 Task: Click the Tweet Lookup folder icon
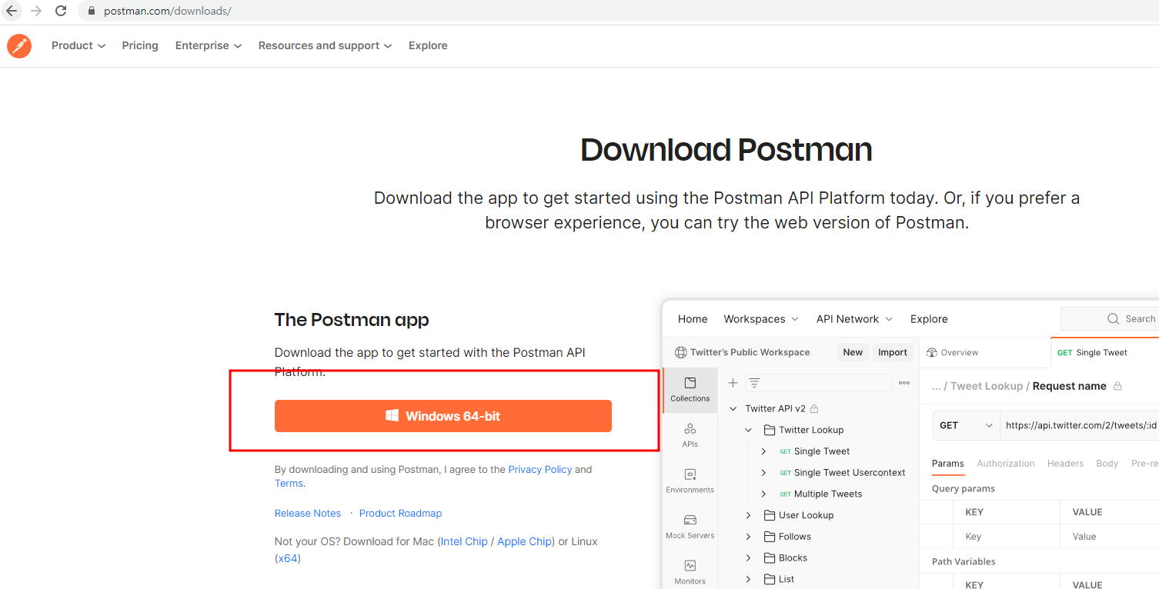click(769, 430)
